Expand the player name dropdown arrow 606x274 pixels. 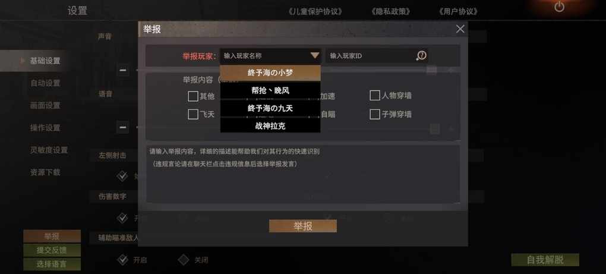click(315, 56)
